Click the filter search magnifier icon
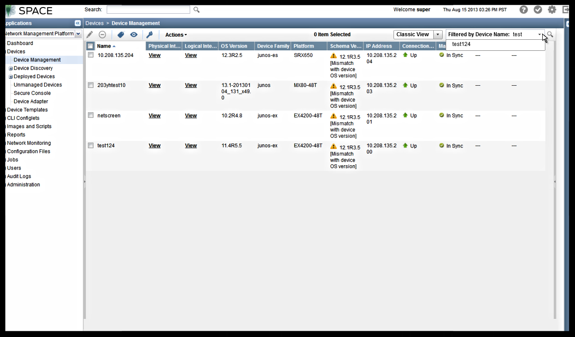The image size is (575, 337). [x=550, y=34]
